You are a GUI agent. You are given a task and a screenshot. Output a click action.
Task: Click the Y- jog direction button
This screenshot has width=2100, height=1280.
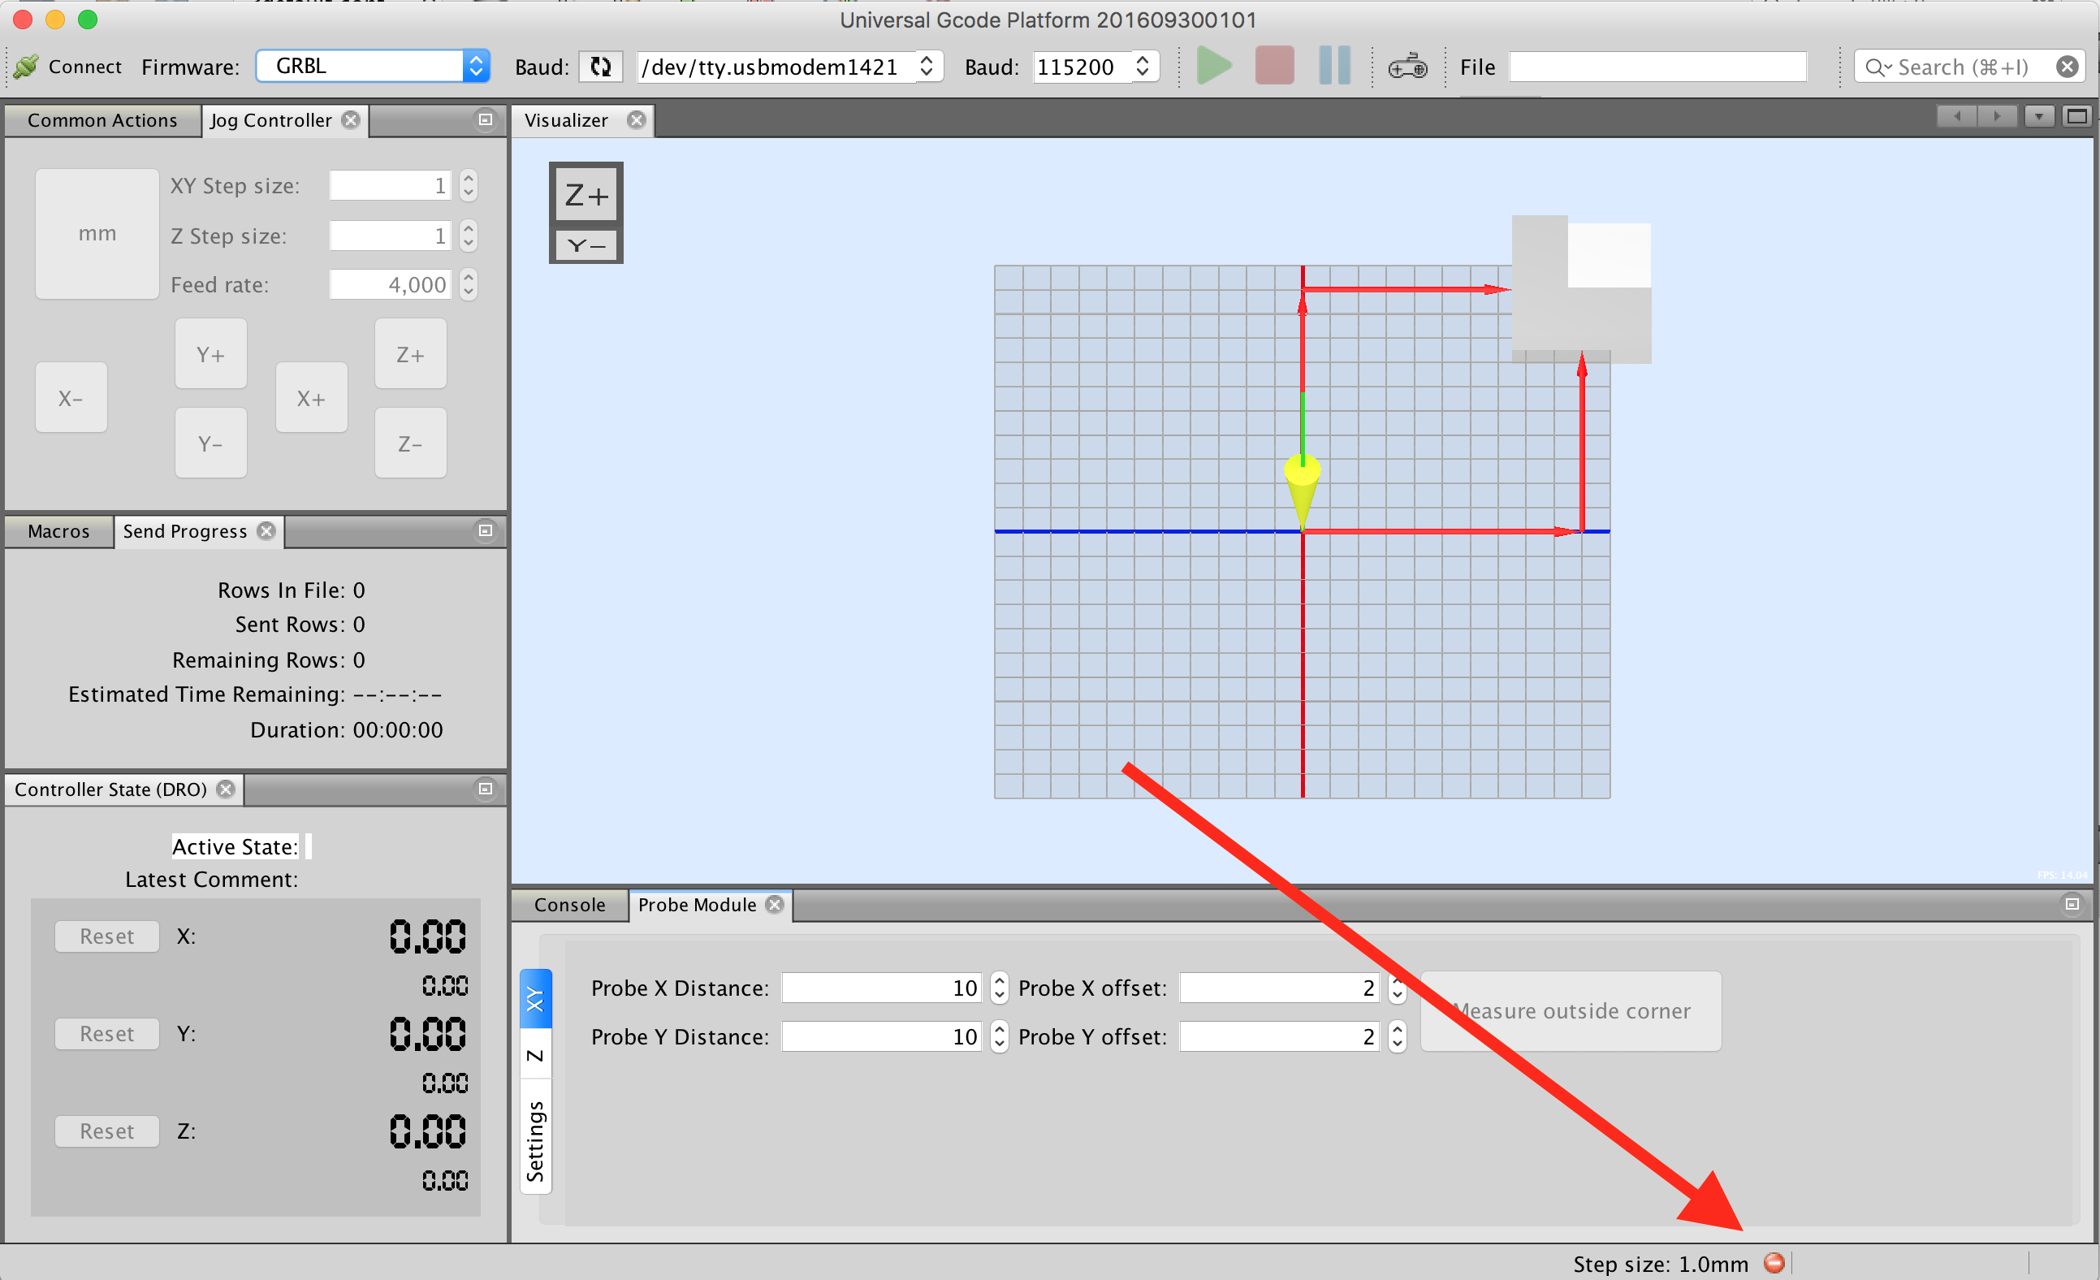[x=209, y=443]
